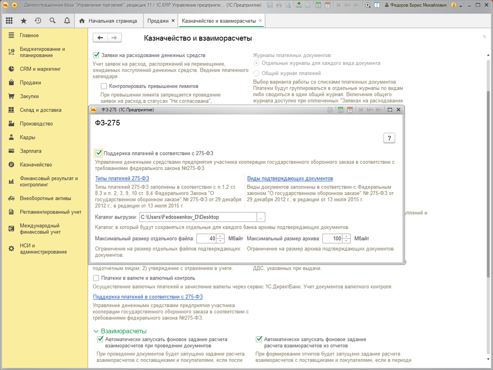Open the calculator icon in ФЗ-275 dialog
Screen dimensions: 493x370
pos(341,110)
